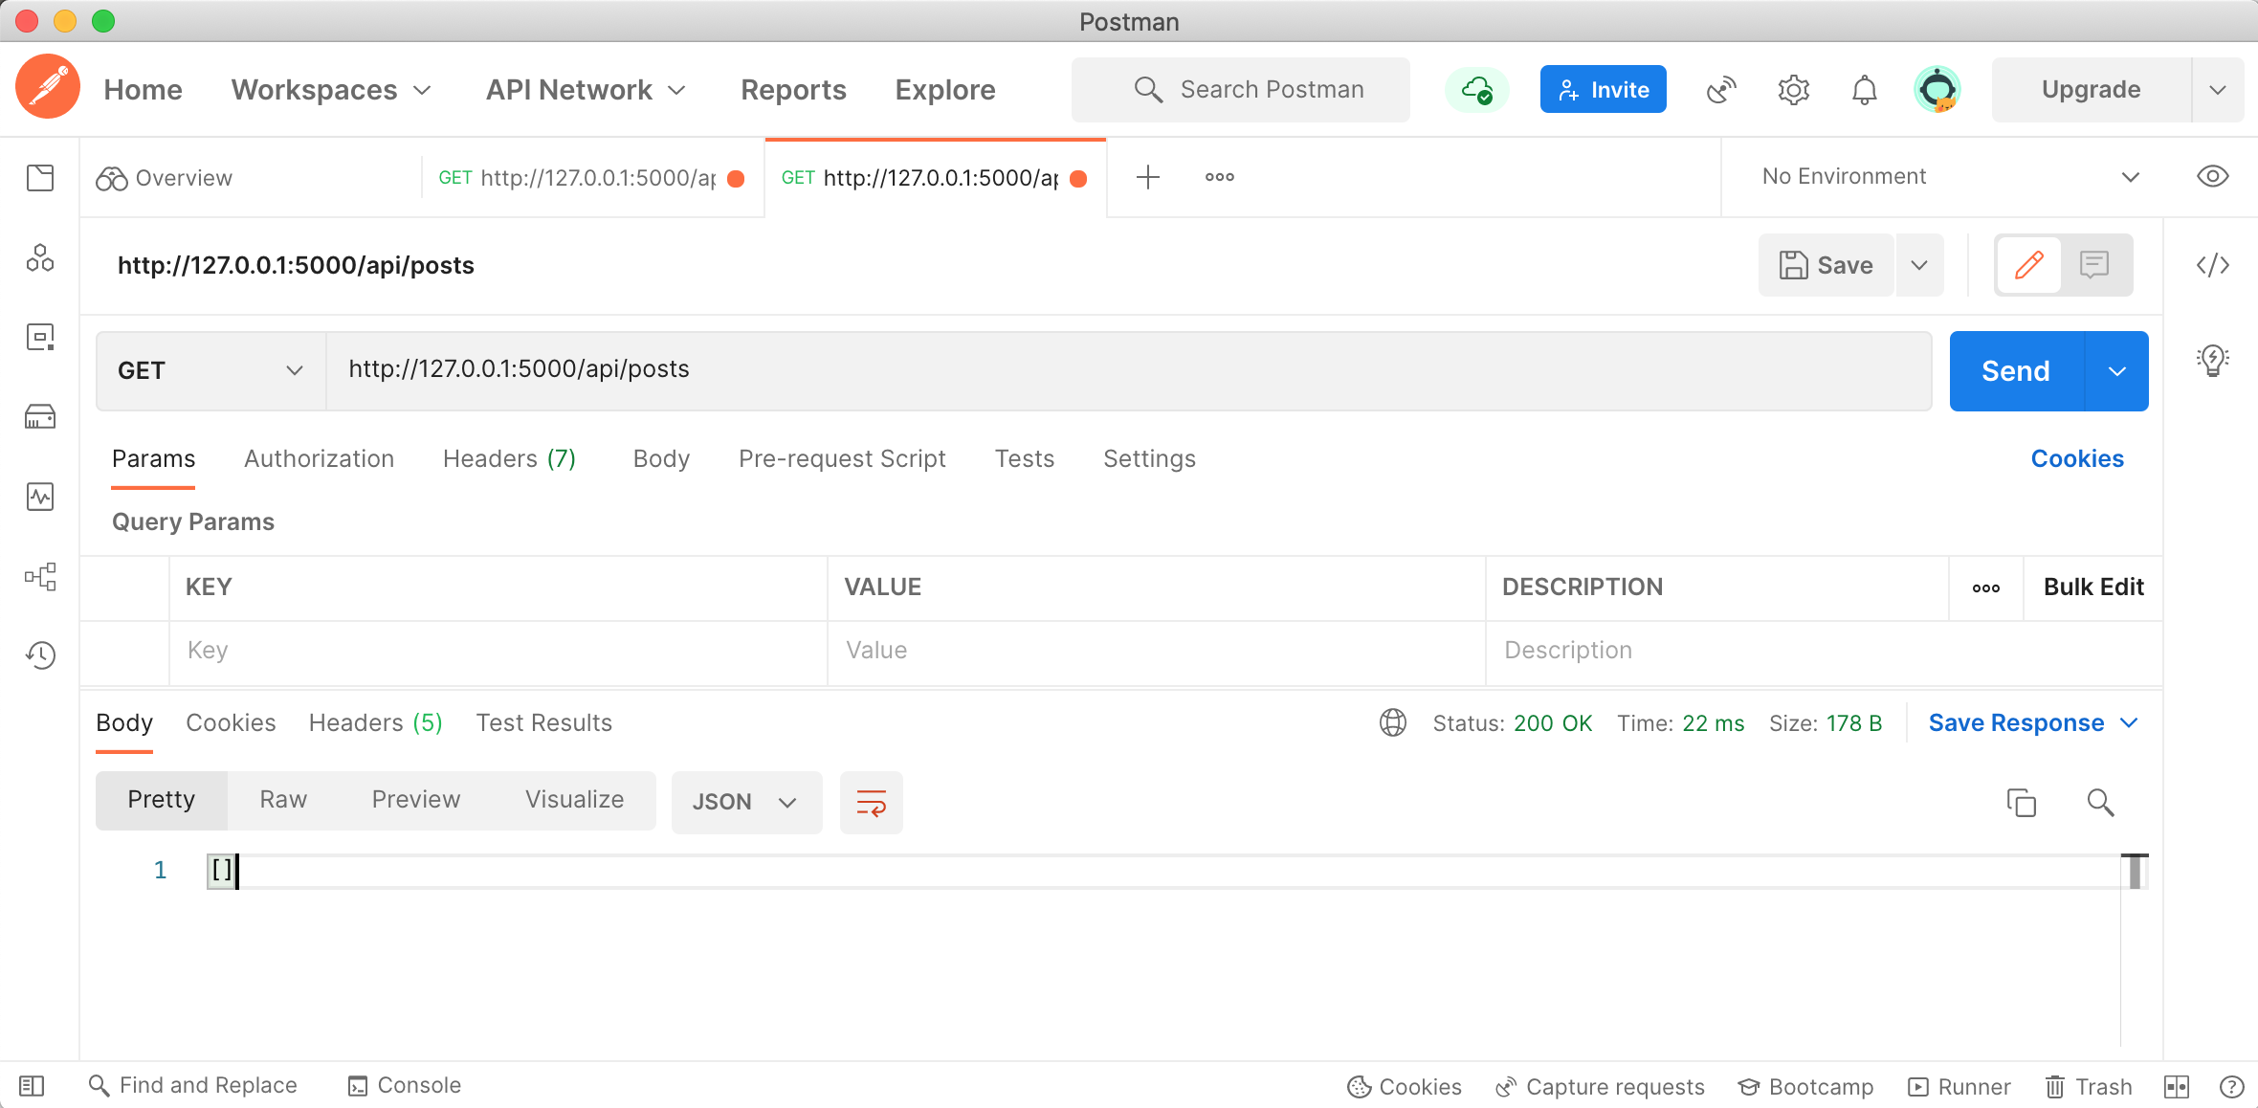
Task: Open tab options ellipsis menu
Action: pos(1220,177)
